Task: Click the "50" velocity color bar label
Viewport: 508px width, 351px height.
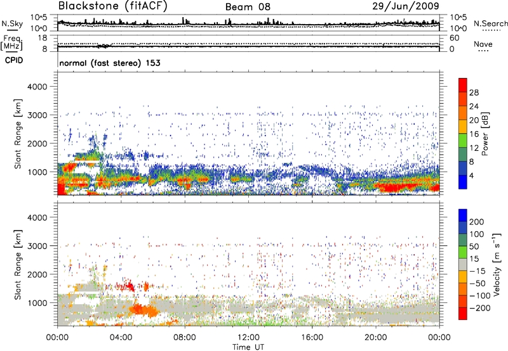Action: pos(474,246)
